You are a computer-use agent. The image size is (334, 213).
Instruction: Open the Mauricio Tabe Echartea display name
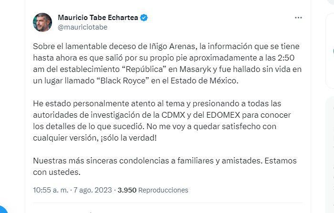98,18
